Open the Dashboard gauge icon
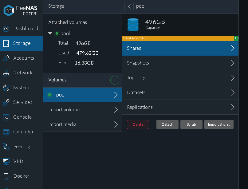Image resolution: width=248 pixels, height=189 pixels. tap(6, 29)
